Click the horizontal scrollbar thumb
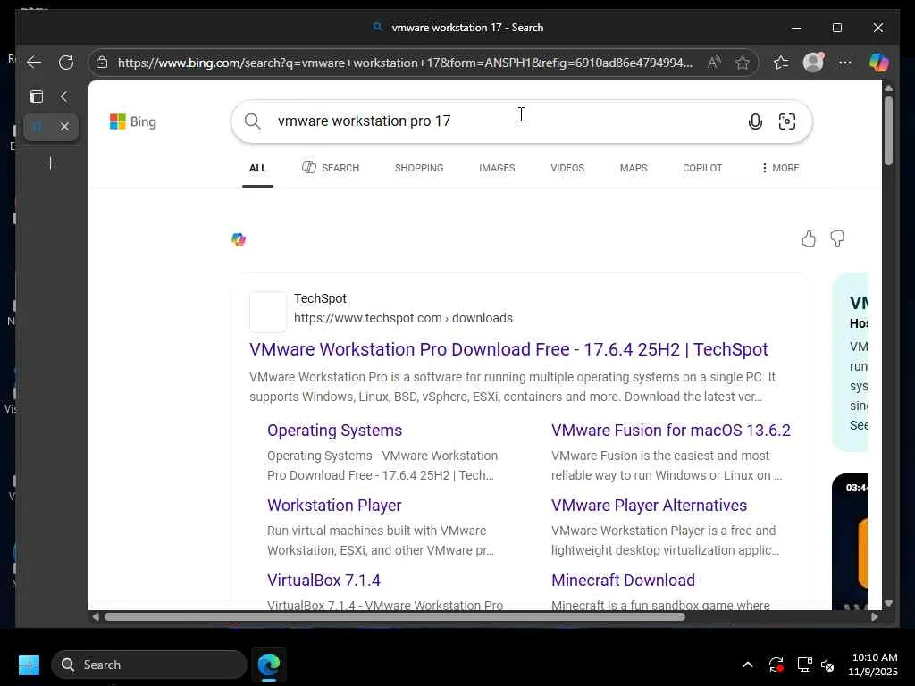 [x=394, y=616]
